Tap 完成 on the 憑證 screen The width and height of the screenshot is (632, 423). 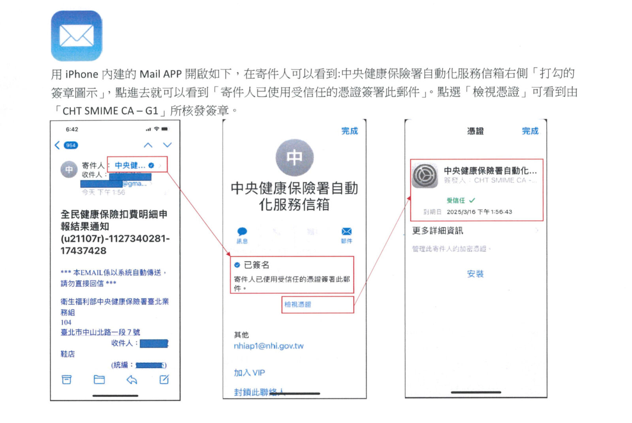tap(530, 131)
